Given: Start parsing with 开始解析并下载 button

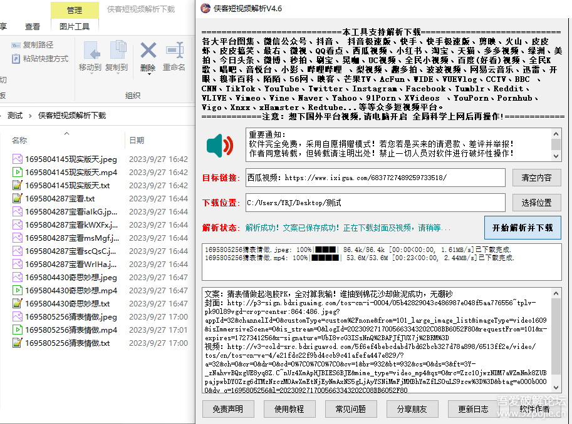Looking at the screenshot, I should tap(523, 228).
